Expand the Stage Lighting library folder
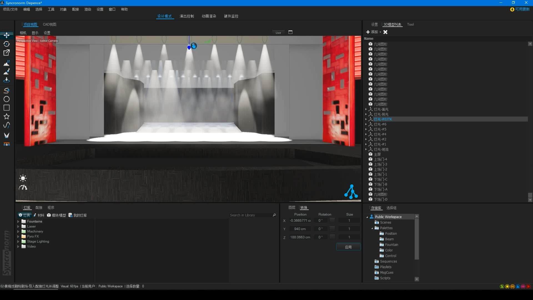 pyautogui.click(x=18, y=242)
